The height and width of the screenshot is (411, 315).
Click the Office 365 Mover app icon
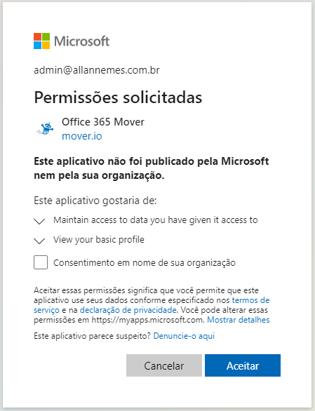tap(45, 128)
